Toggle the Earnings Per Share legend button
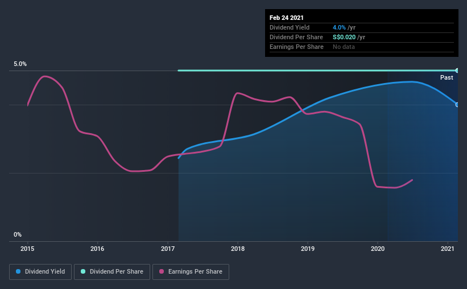 coord(191,272)
